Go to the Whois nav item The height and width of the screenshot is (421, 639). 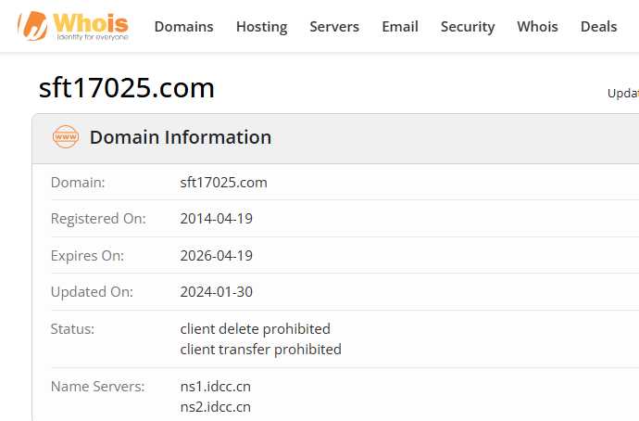(x=537, y=27)
